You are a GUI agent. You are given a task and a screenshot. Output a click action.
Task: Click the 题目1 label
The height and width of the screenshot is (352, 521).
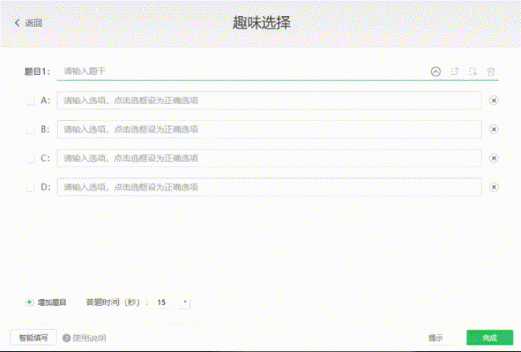37,71
